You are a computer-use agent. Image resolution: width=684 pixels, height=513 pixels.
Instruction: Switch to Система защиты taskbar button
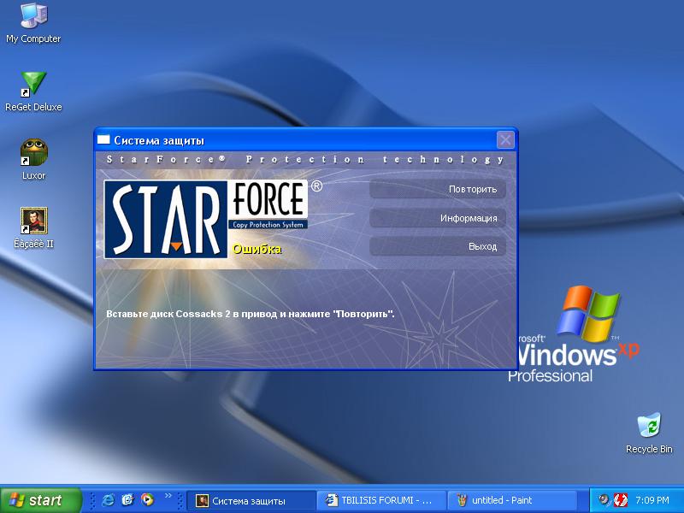252,500
